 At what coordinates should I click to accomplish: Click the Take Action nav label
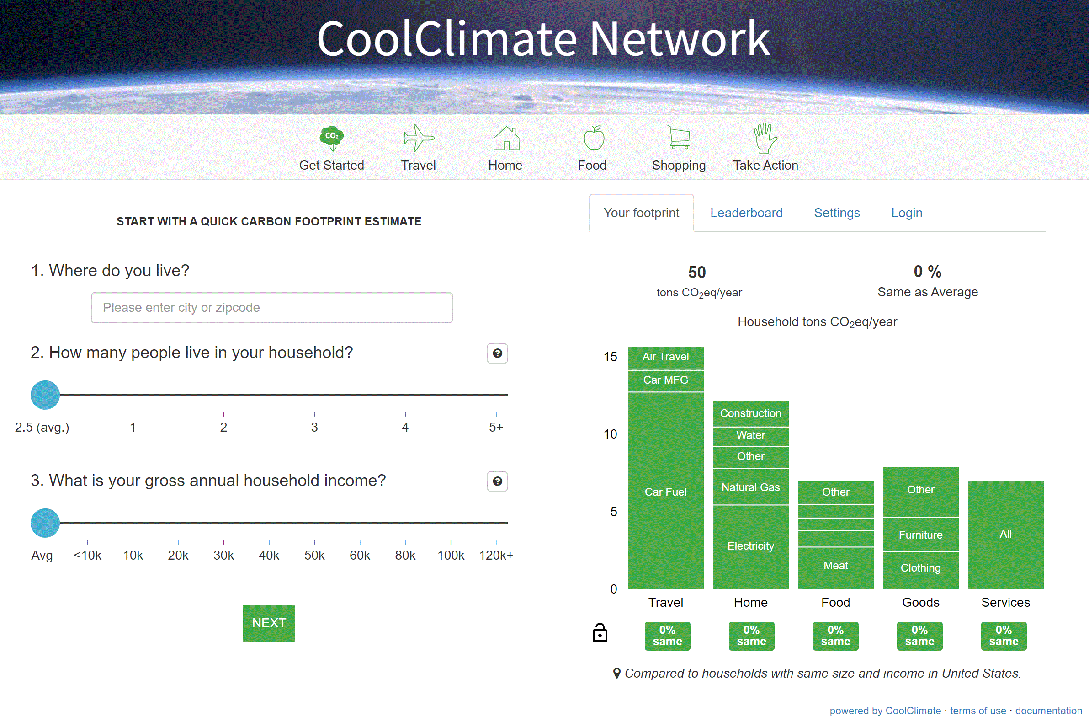pyautogui.click(x=765, y=166)
